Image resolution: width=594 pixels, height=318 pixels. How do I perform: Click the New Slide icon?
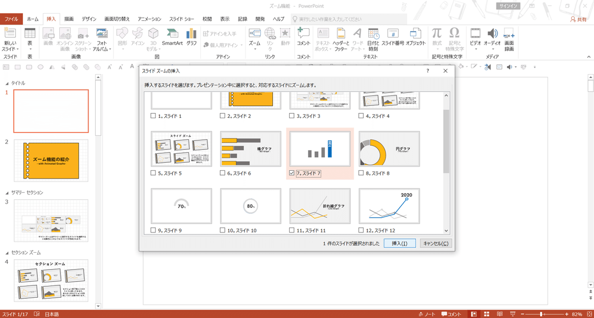10,33
